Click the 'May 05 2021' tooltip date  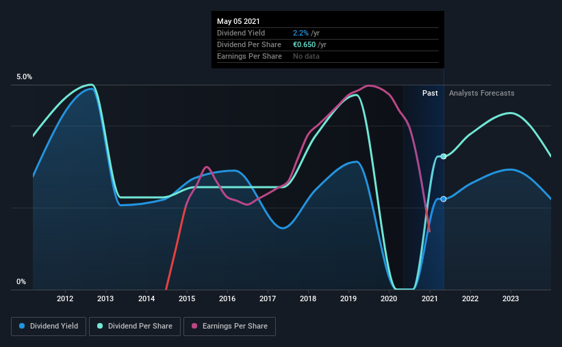click(x=238, y=21)
